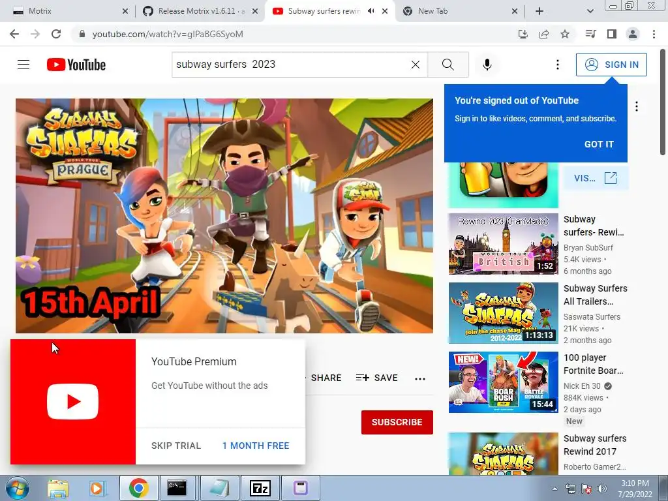Go to the YouTube home logo
The image size is (668, 501).
click(x=76, y=65)
